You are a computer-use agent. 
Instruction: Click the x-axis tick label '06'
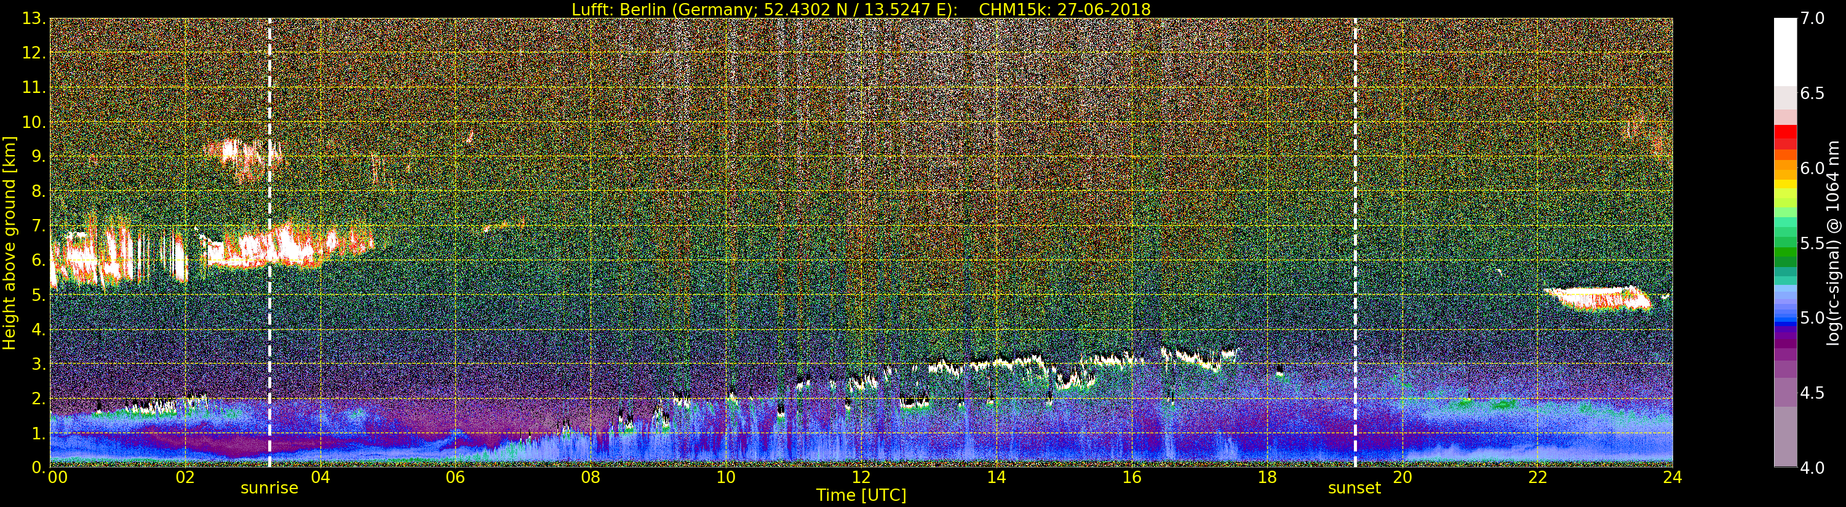click(455, 477)
